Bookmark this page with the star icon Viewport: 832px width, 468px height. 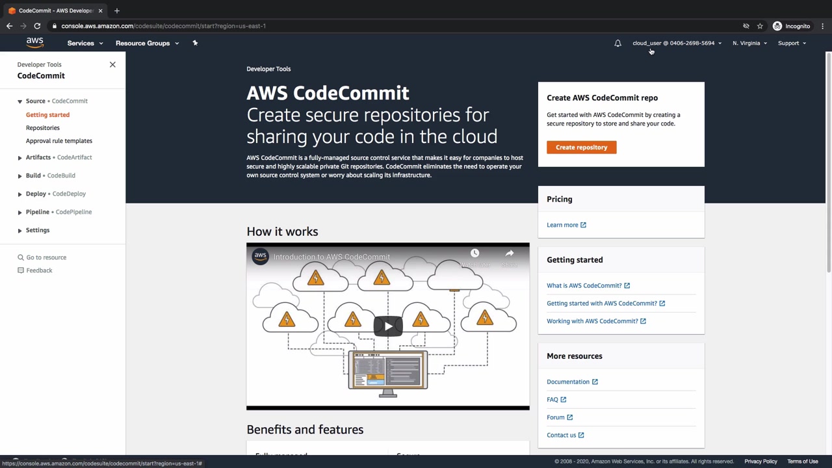[x=760, y=26]
